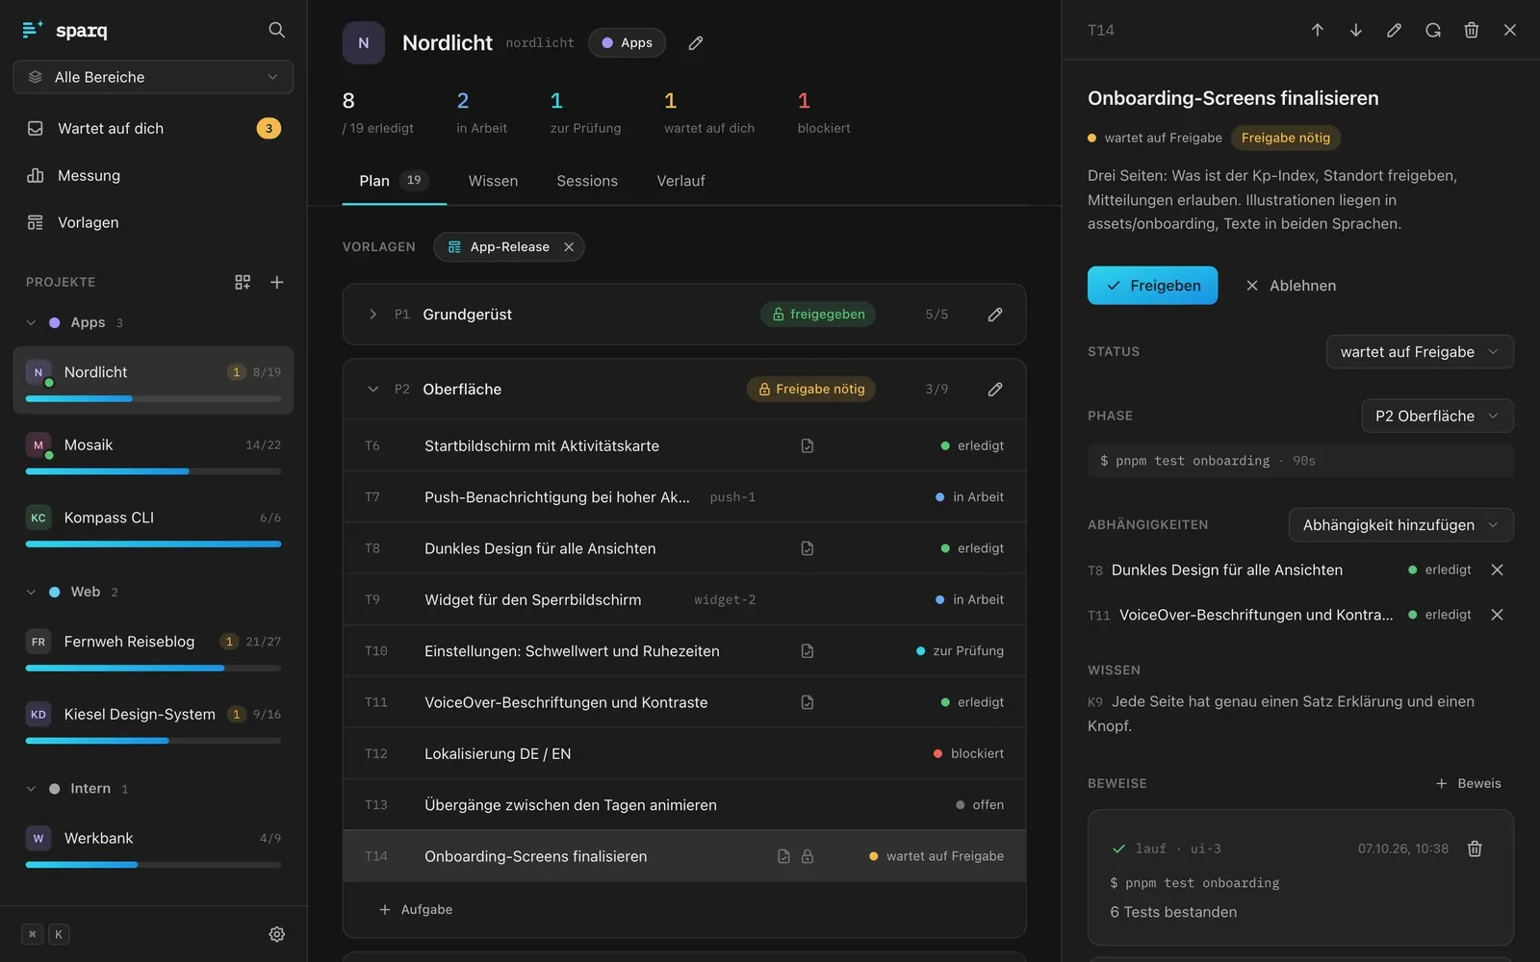Image resolution: width=1540 pixels, height=962 pixels.
Task: Open Vorlagen in sidebar
Action: point(153,222)
